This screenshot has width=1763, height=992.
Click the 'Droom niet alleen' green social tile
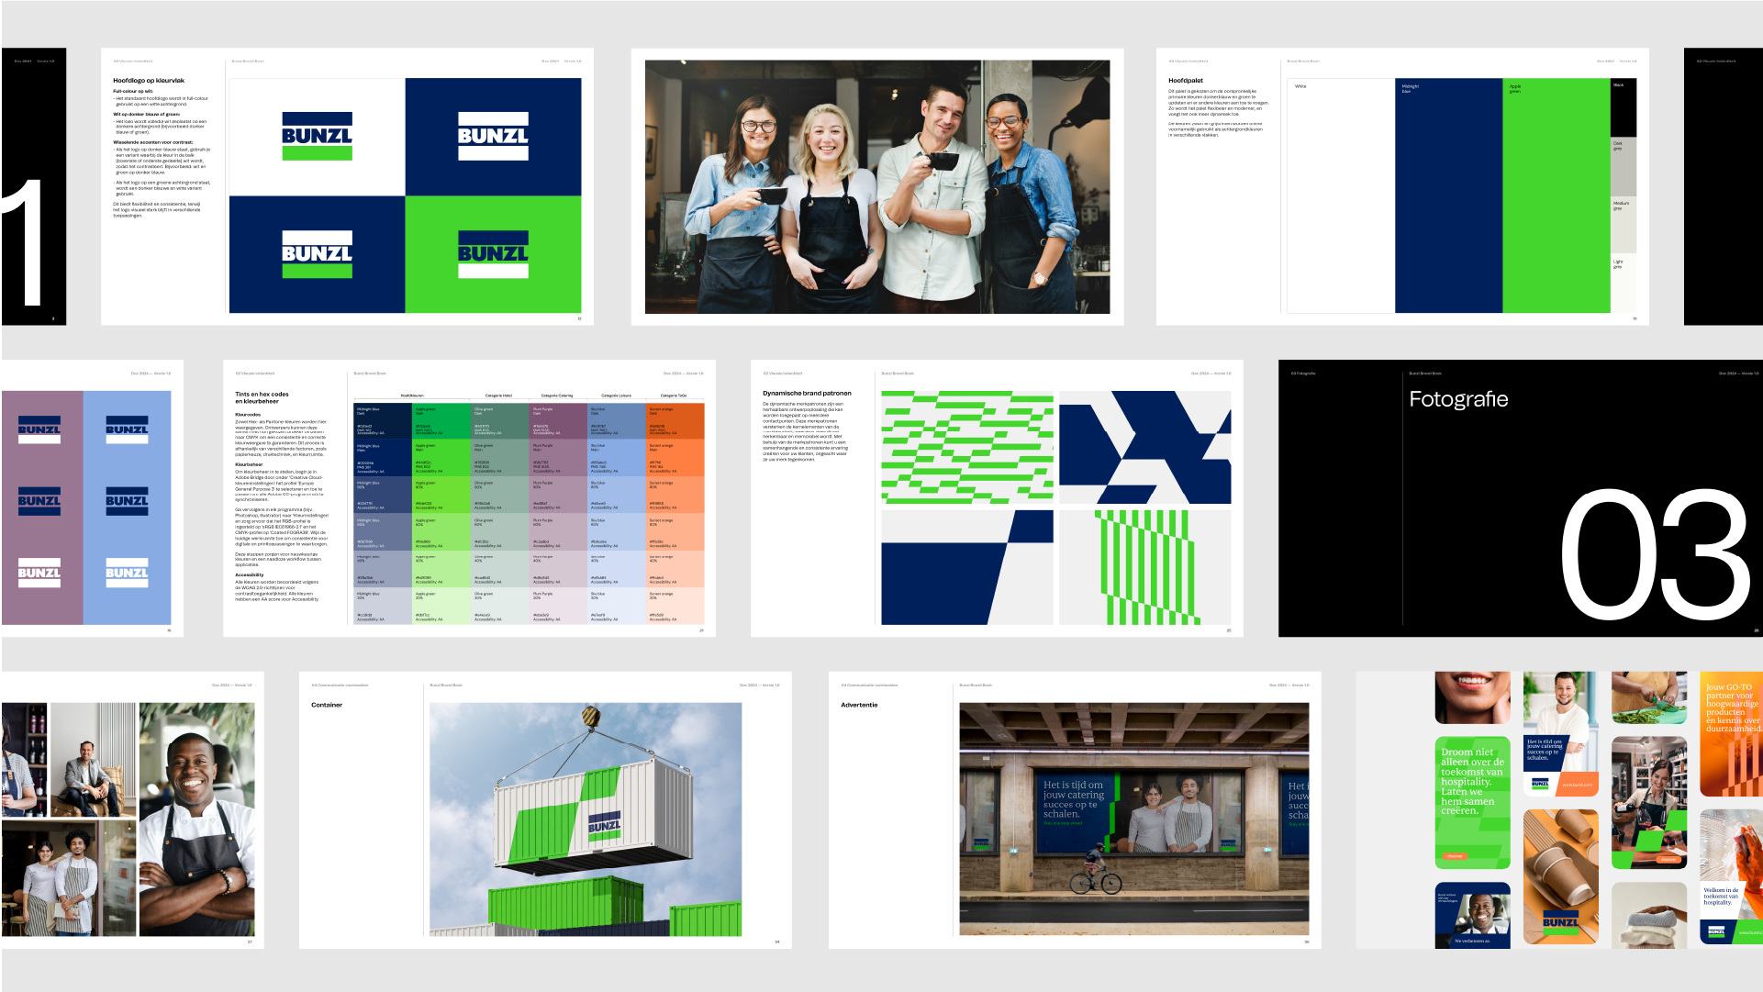pyautogui.click(x=1472, y=802)
